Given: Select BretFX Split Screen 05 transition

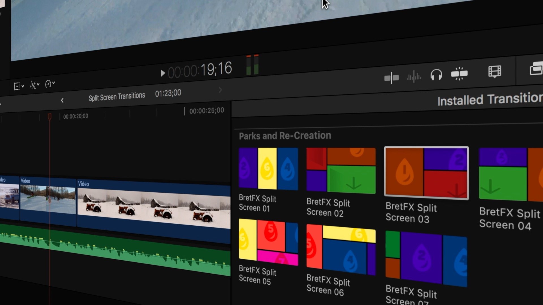Looking at the screenshot, I should 268,242.
